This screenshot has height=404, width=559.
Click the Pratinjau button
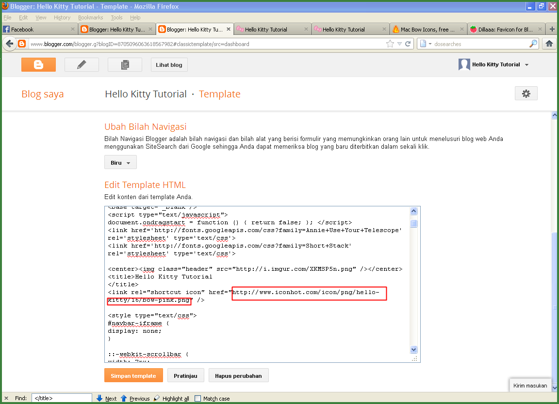coord(185,375)
